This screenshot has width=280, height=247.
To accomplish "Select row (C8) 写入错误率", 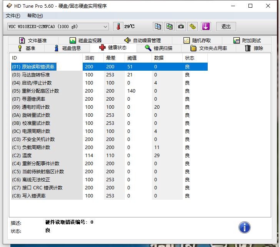I will (x=109, y=196).
